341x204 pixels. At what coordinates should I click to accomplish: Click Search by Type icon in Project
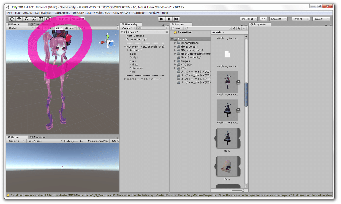point(234,28)
